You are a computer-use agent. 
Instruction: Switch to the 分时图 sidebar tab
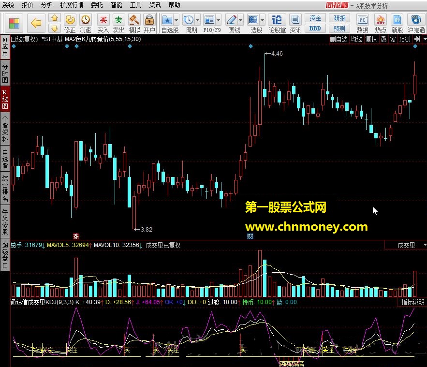point(5,73)
